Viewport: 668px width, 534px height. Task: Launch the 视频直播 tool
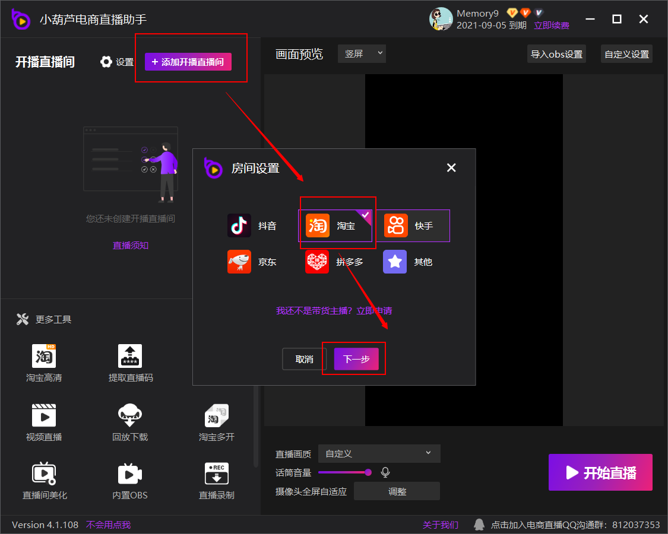pos(44,422)
